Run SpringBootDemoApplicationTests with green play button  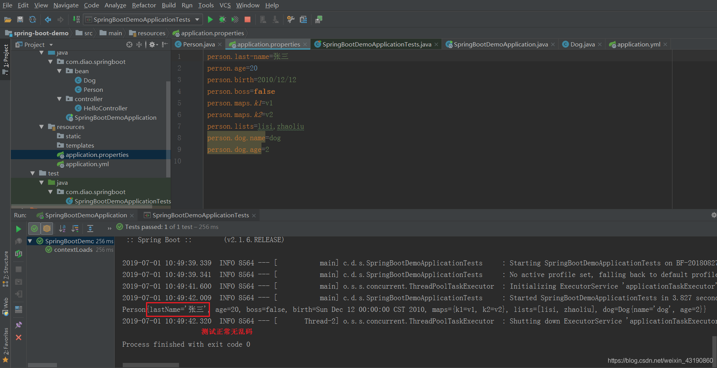(210, 19)
